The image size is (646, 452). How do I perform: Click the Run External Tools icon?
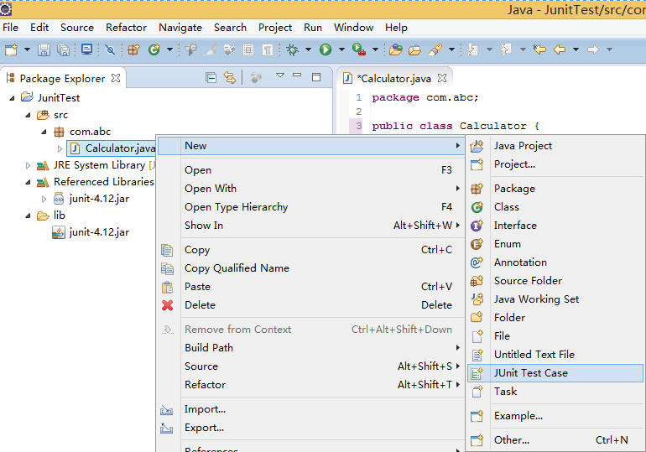tap(359, 49)
